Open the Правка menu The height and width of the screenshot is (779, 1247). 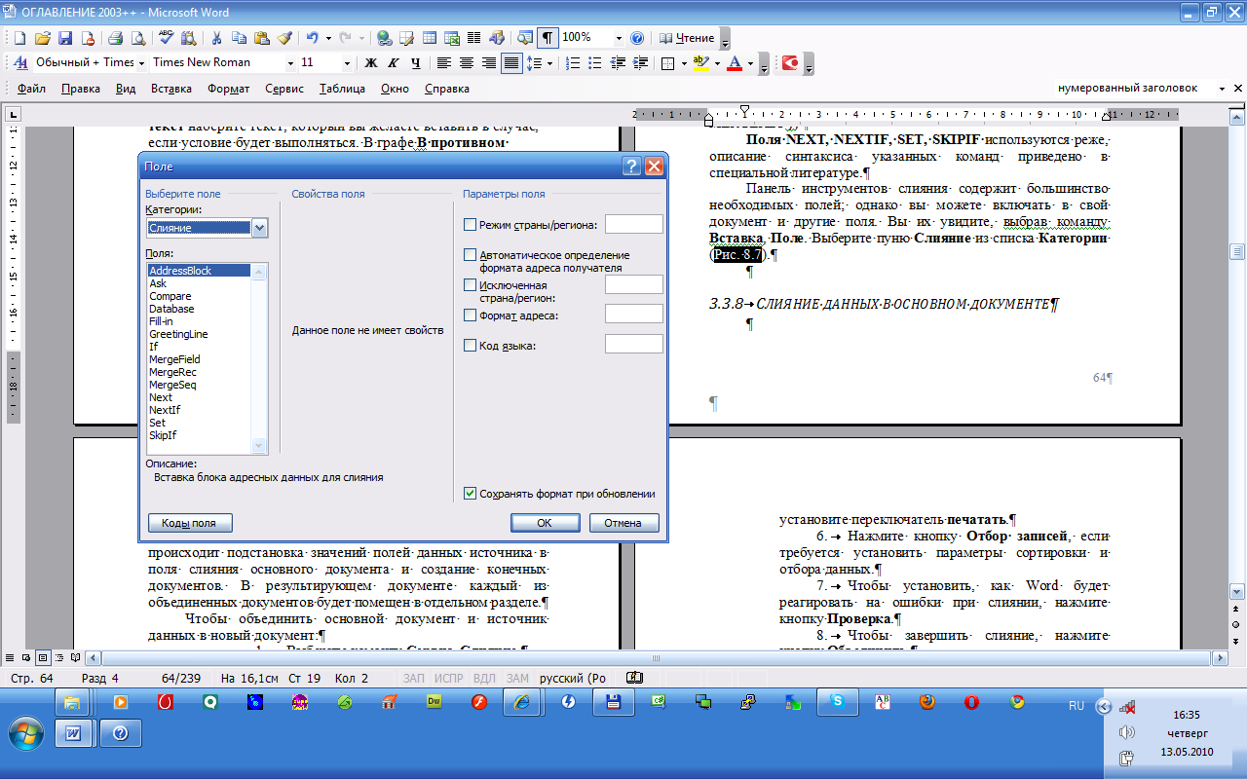(x=80, y=89)
